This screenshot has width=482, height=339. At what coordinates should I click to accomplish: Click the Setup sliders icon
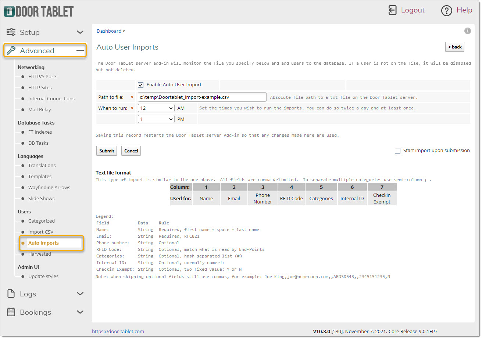tap(11, 32)
